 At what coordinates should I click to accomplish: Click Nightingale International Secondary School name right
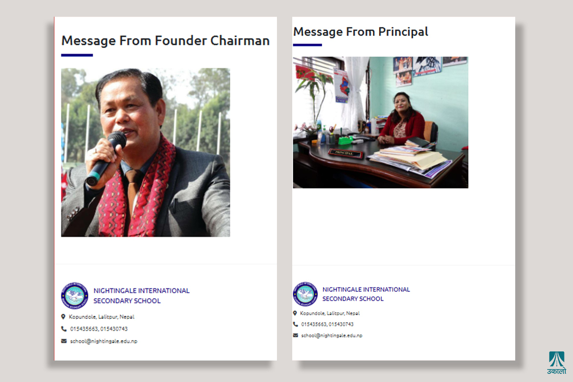point(366,294)
